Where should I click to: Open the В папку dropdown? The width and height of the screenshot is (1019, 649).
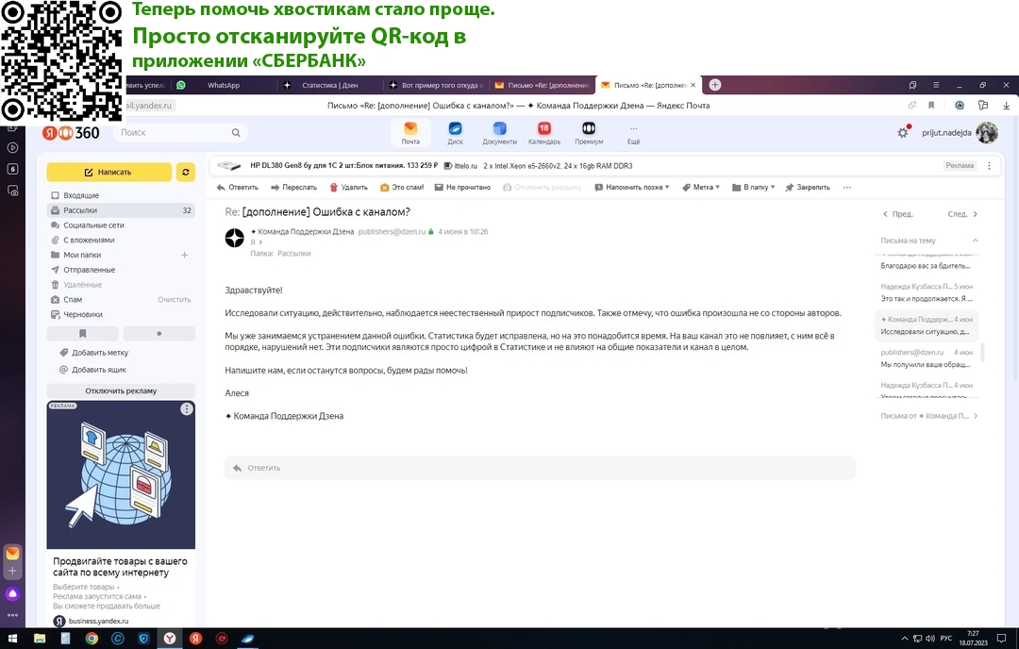pos(753,187)
